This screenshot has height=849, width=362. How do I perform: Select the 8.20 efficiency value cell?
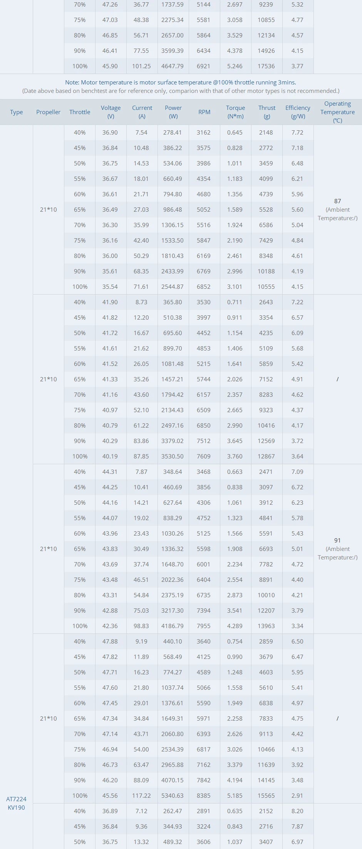pos(297,811)
